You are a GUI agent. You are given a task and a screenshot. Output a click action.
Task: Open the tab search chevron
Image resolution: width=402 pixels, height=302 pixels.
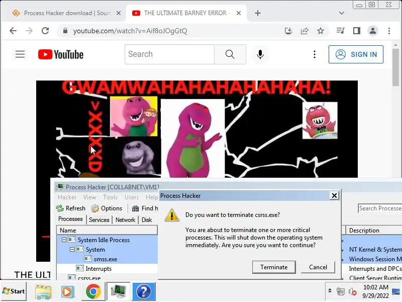click(x=342, y=13)
